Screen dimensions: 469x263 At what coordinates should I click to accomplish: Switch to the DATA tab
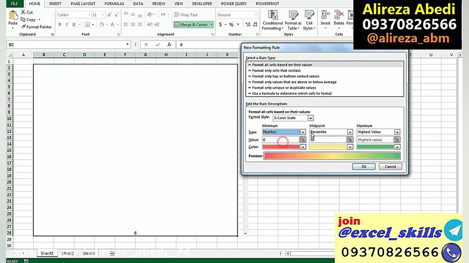pyautogui.click(x=138, y=4)
